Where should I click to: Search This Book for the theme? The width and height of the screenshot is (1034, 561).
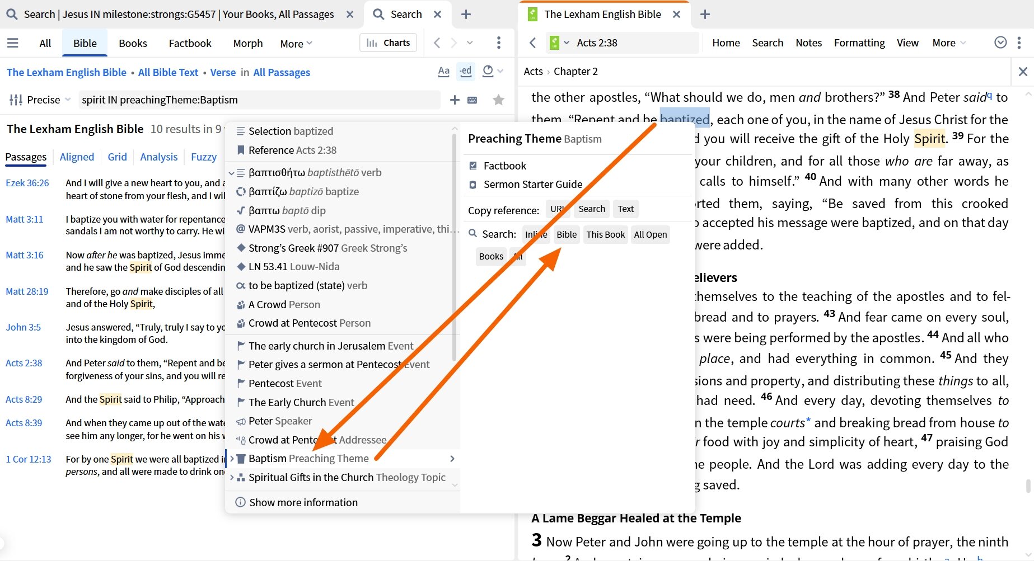point(606,234)
